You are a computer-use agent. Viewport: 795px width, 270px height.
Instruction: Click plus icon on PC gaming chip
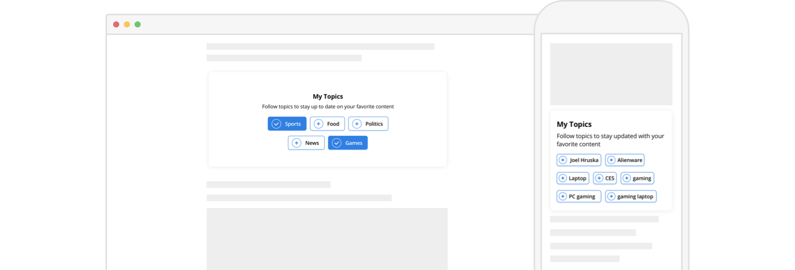(563, 196)
